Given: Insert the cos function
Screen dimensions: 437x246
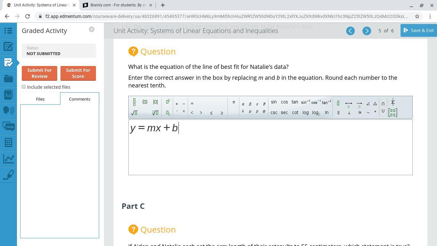Looking at the screenshot, I should pos(284,102).
